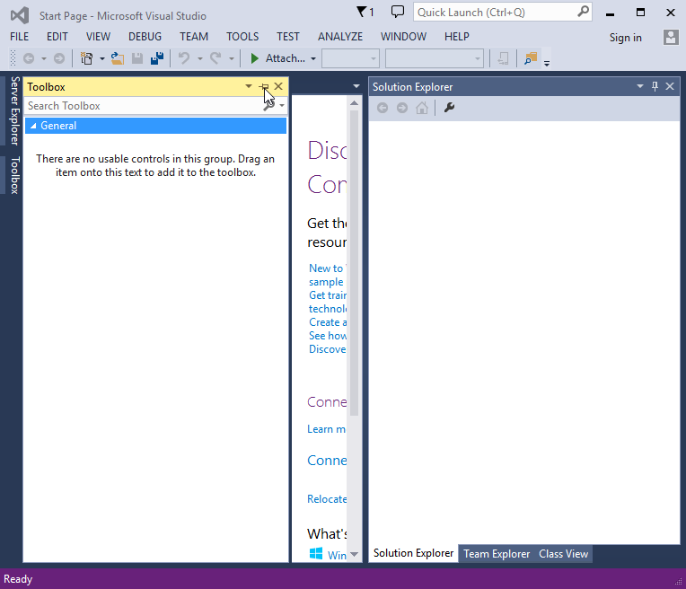Click the Navigate Backward toolbar button
Image resolution: width=686 pixels, height=589 pixels.
pyautogui.click(x=29, y=58)
